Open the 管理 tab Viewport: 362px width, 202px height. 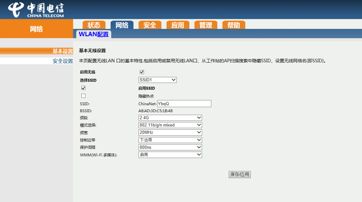(x=206, y=25)
